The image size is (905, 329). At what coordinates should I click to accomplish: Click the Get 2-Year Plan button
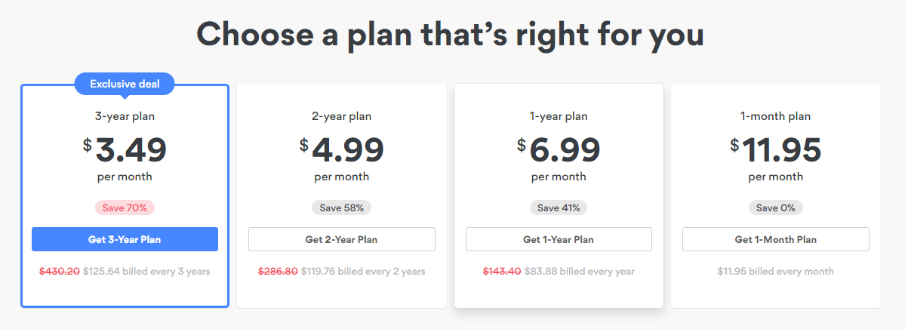point(342,239)
